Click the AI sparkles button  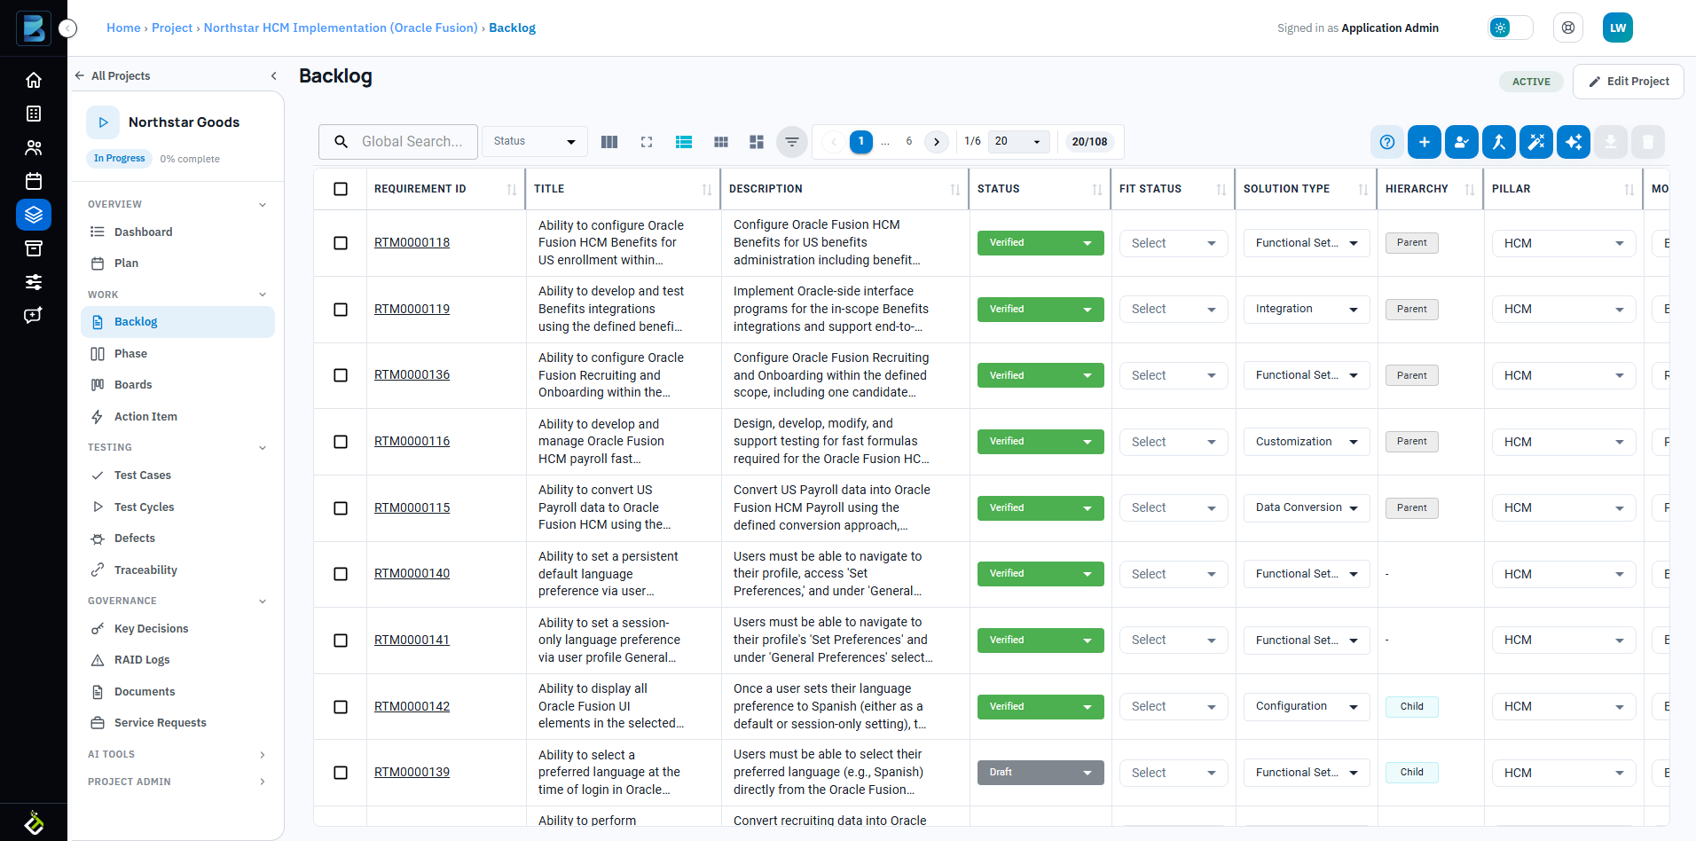coord(1574,142)
